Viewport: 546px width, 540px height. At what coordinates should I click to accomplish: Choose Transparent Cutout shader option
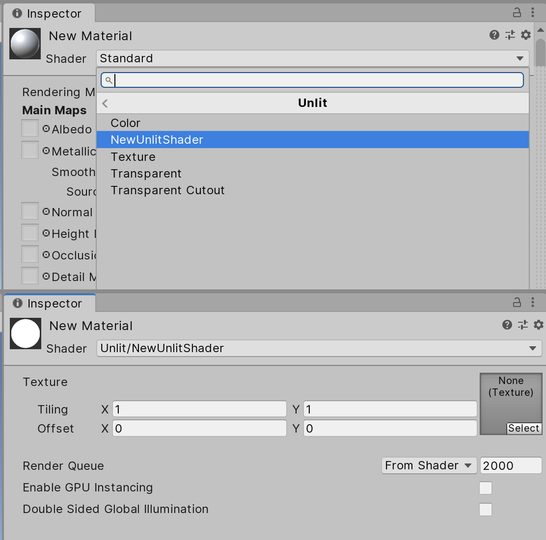coord(167,190)
